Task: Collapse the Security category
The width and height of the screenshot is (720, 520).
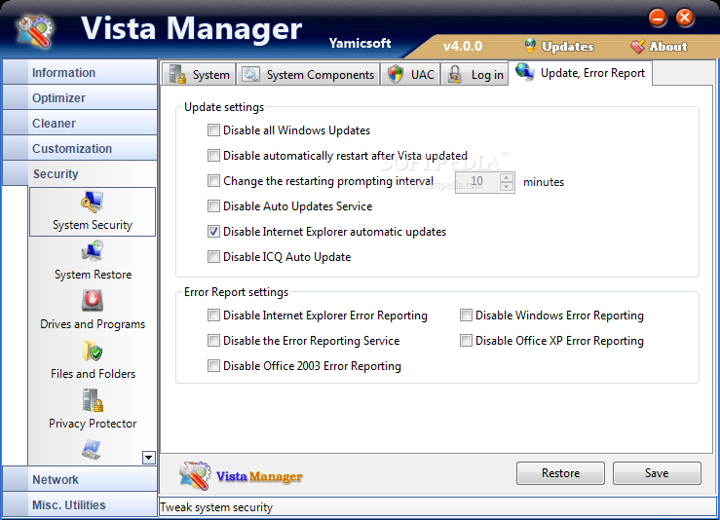Action: (80, 173)
